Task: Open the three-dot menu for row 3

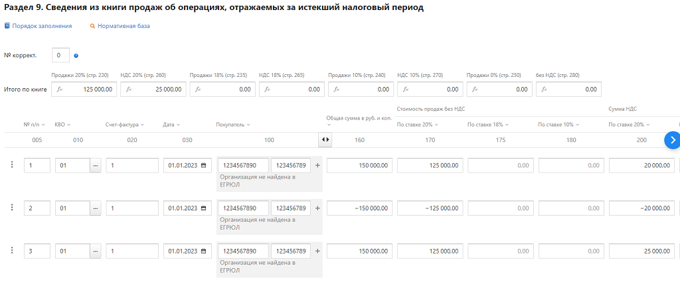Action: (12, 250)
